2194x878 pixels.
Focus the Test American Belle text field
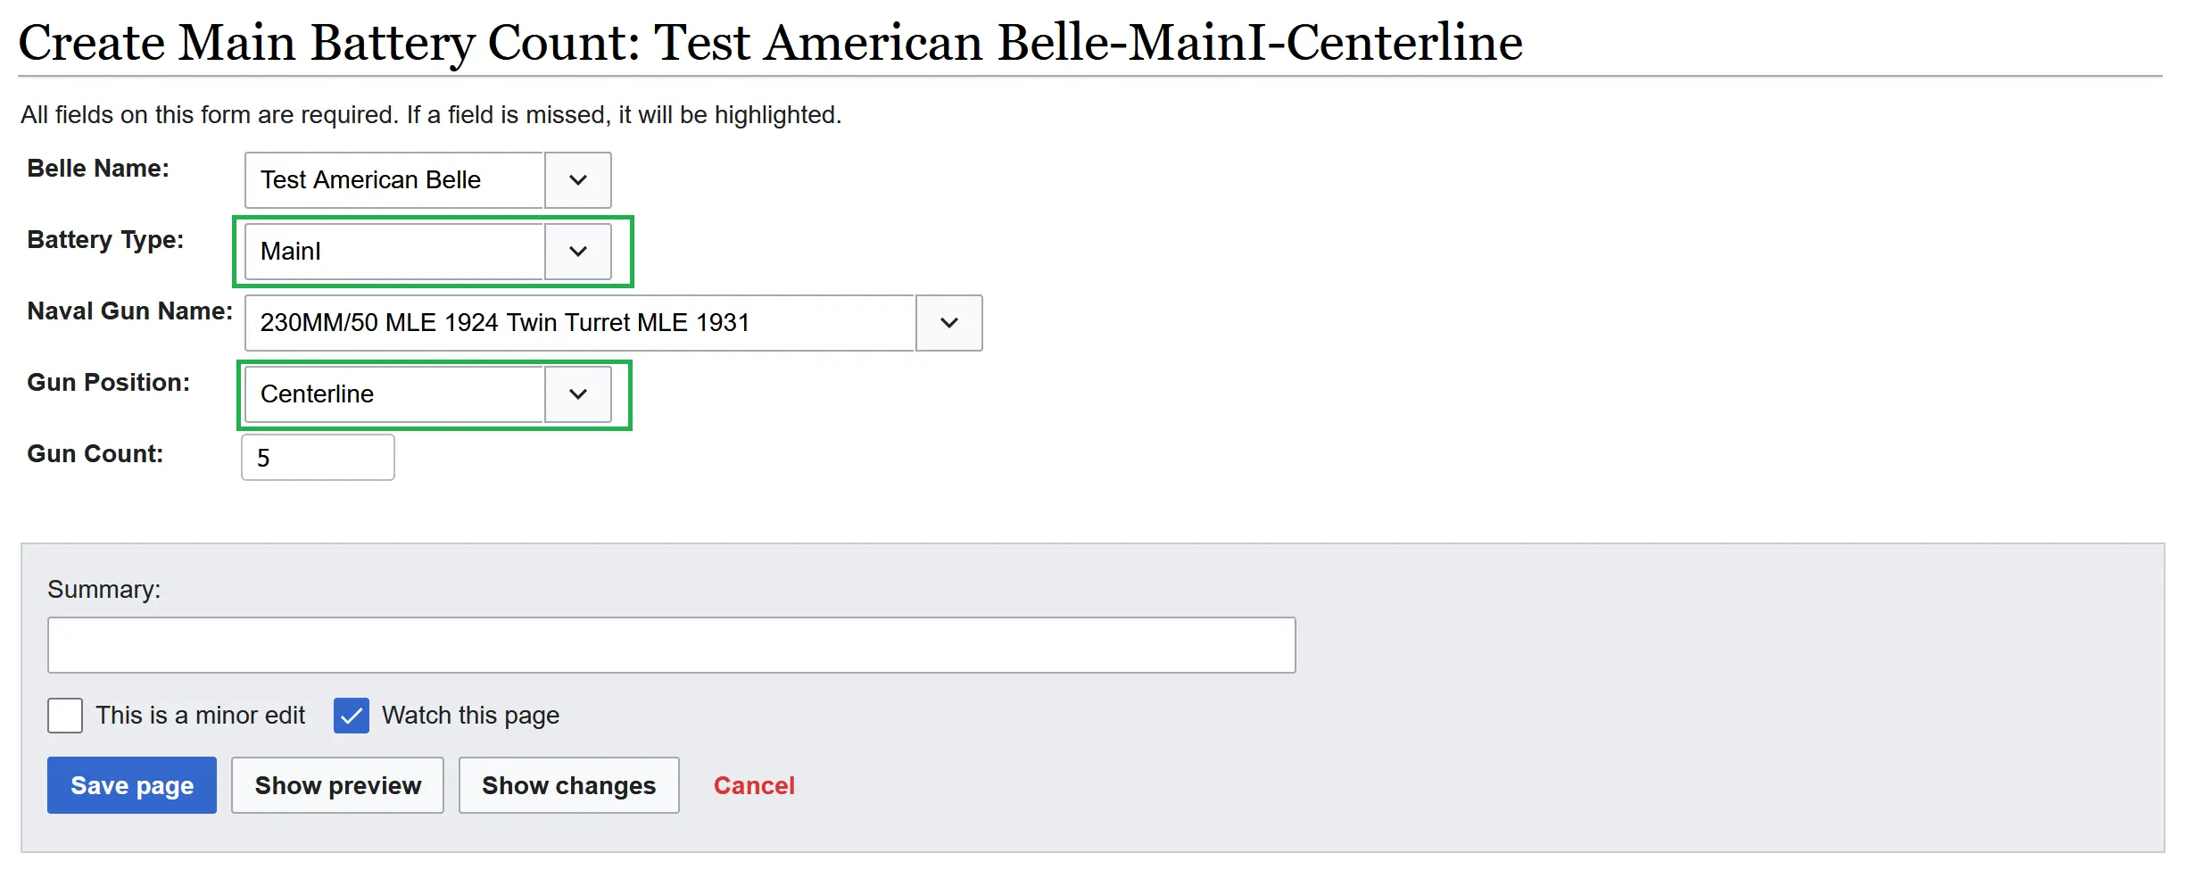(394, 180)
